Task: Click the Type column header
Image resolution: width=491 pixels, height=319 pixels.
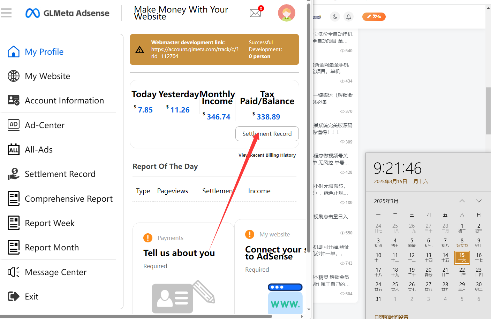Action: coord(143,191)
